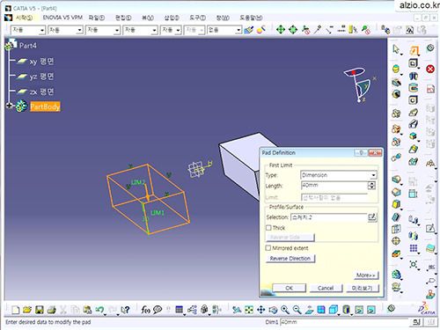Viewport: 440px width, 330px height.
Task: Click the Select arrow tool
Action: [x=396, y=49]
